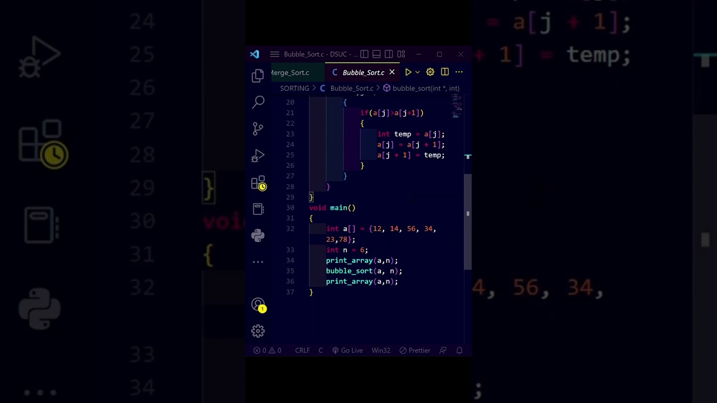This screenshot has width=717, height=403.
Task: Open SORTING folder breadcrumb
Action: 295,88
